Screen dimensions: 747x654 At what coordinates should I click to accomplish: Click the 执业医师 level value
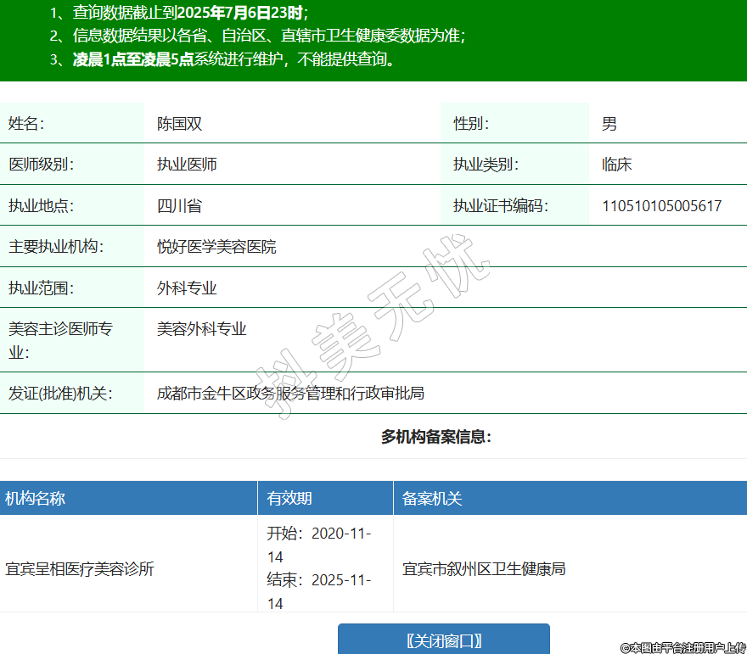coord(187,165)
